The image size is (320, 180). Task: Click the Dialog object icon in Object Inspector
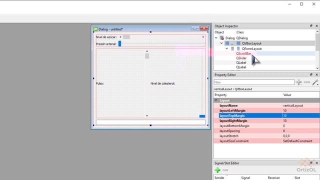pyautogui.click(x=222, y=38)
